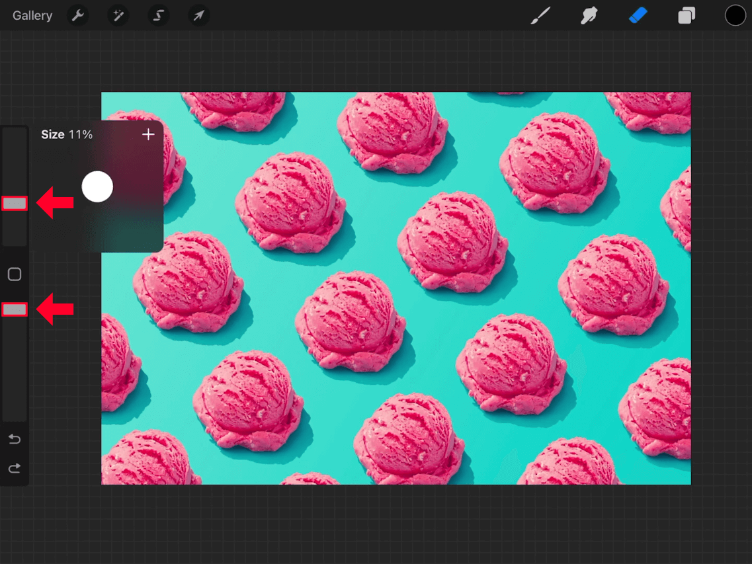Select the Smudge finger tool
The image size is (752, 564).
click(589, 15)
